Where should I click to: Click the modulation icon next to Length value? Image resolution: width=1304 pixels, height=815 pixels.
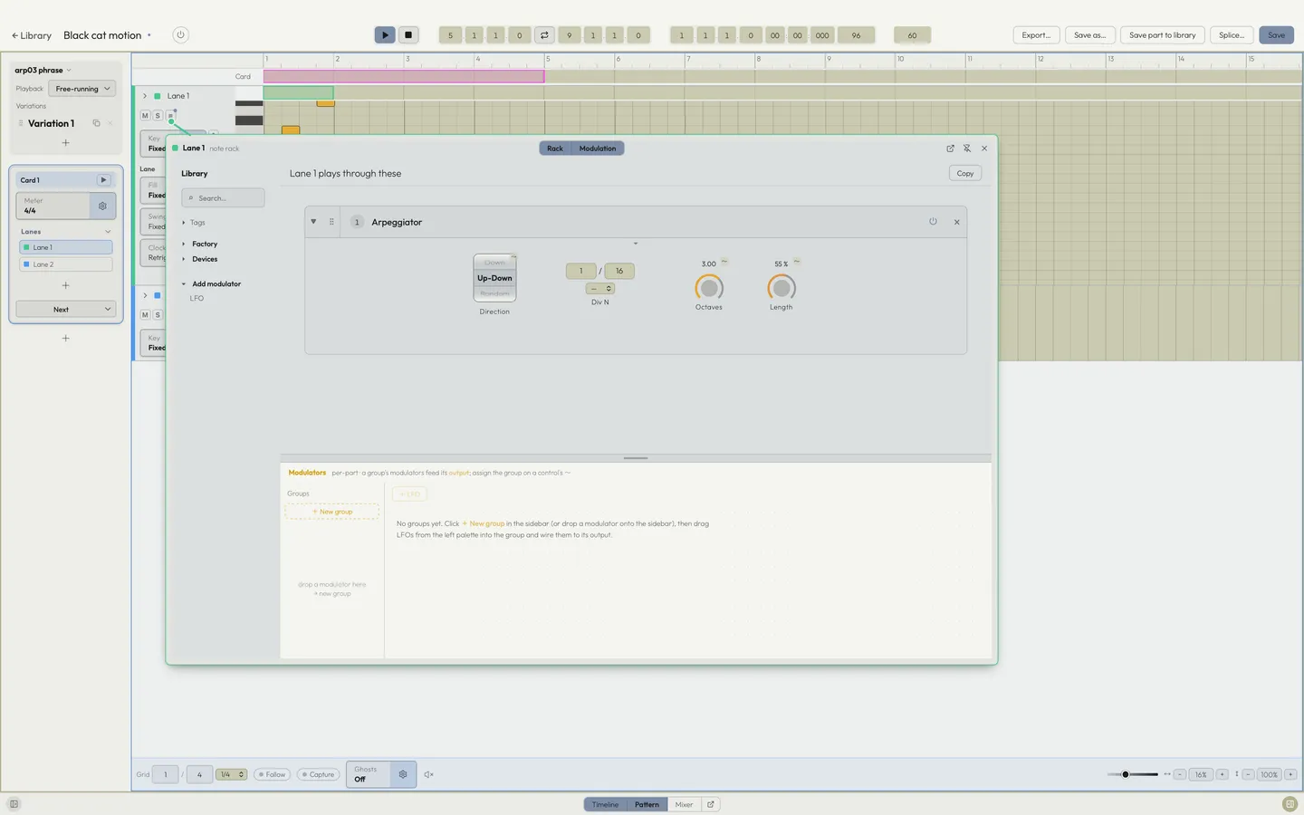click(797, 262)
